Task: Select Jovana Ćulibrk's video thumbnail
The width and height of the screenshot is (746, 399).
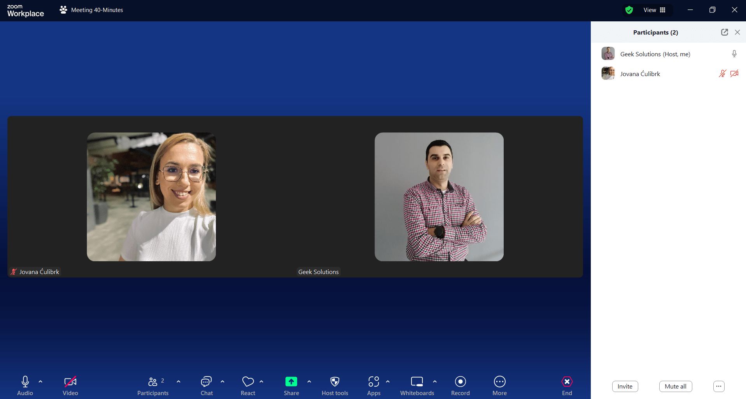Action: [x=151, y=197]
